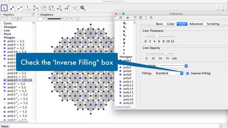Viewport: 228px width, 128px height.
Task: Open the text size AA dropdown
Action: pyautogui.click(x=69, y=19)
